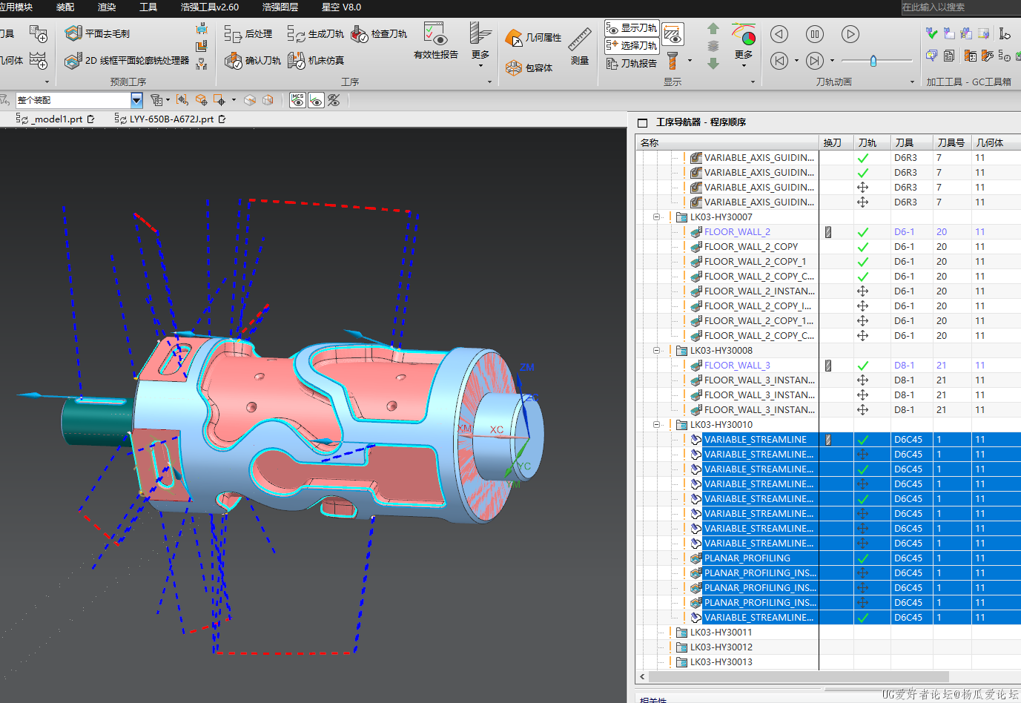Click the top small machine icon in 预测工序

point(202,29)
